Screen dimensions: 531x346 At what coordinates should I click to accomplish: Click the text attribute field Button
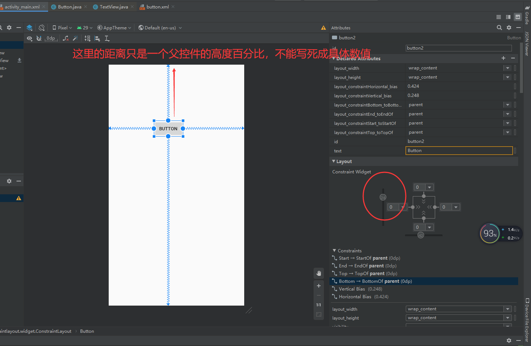pyautogui.click(x=459, y=151)
